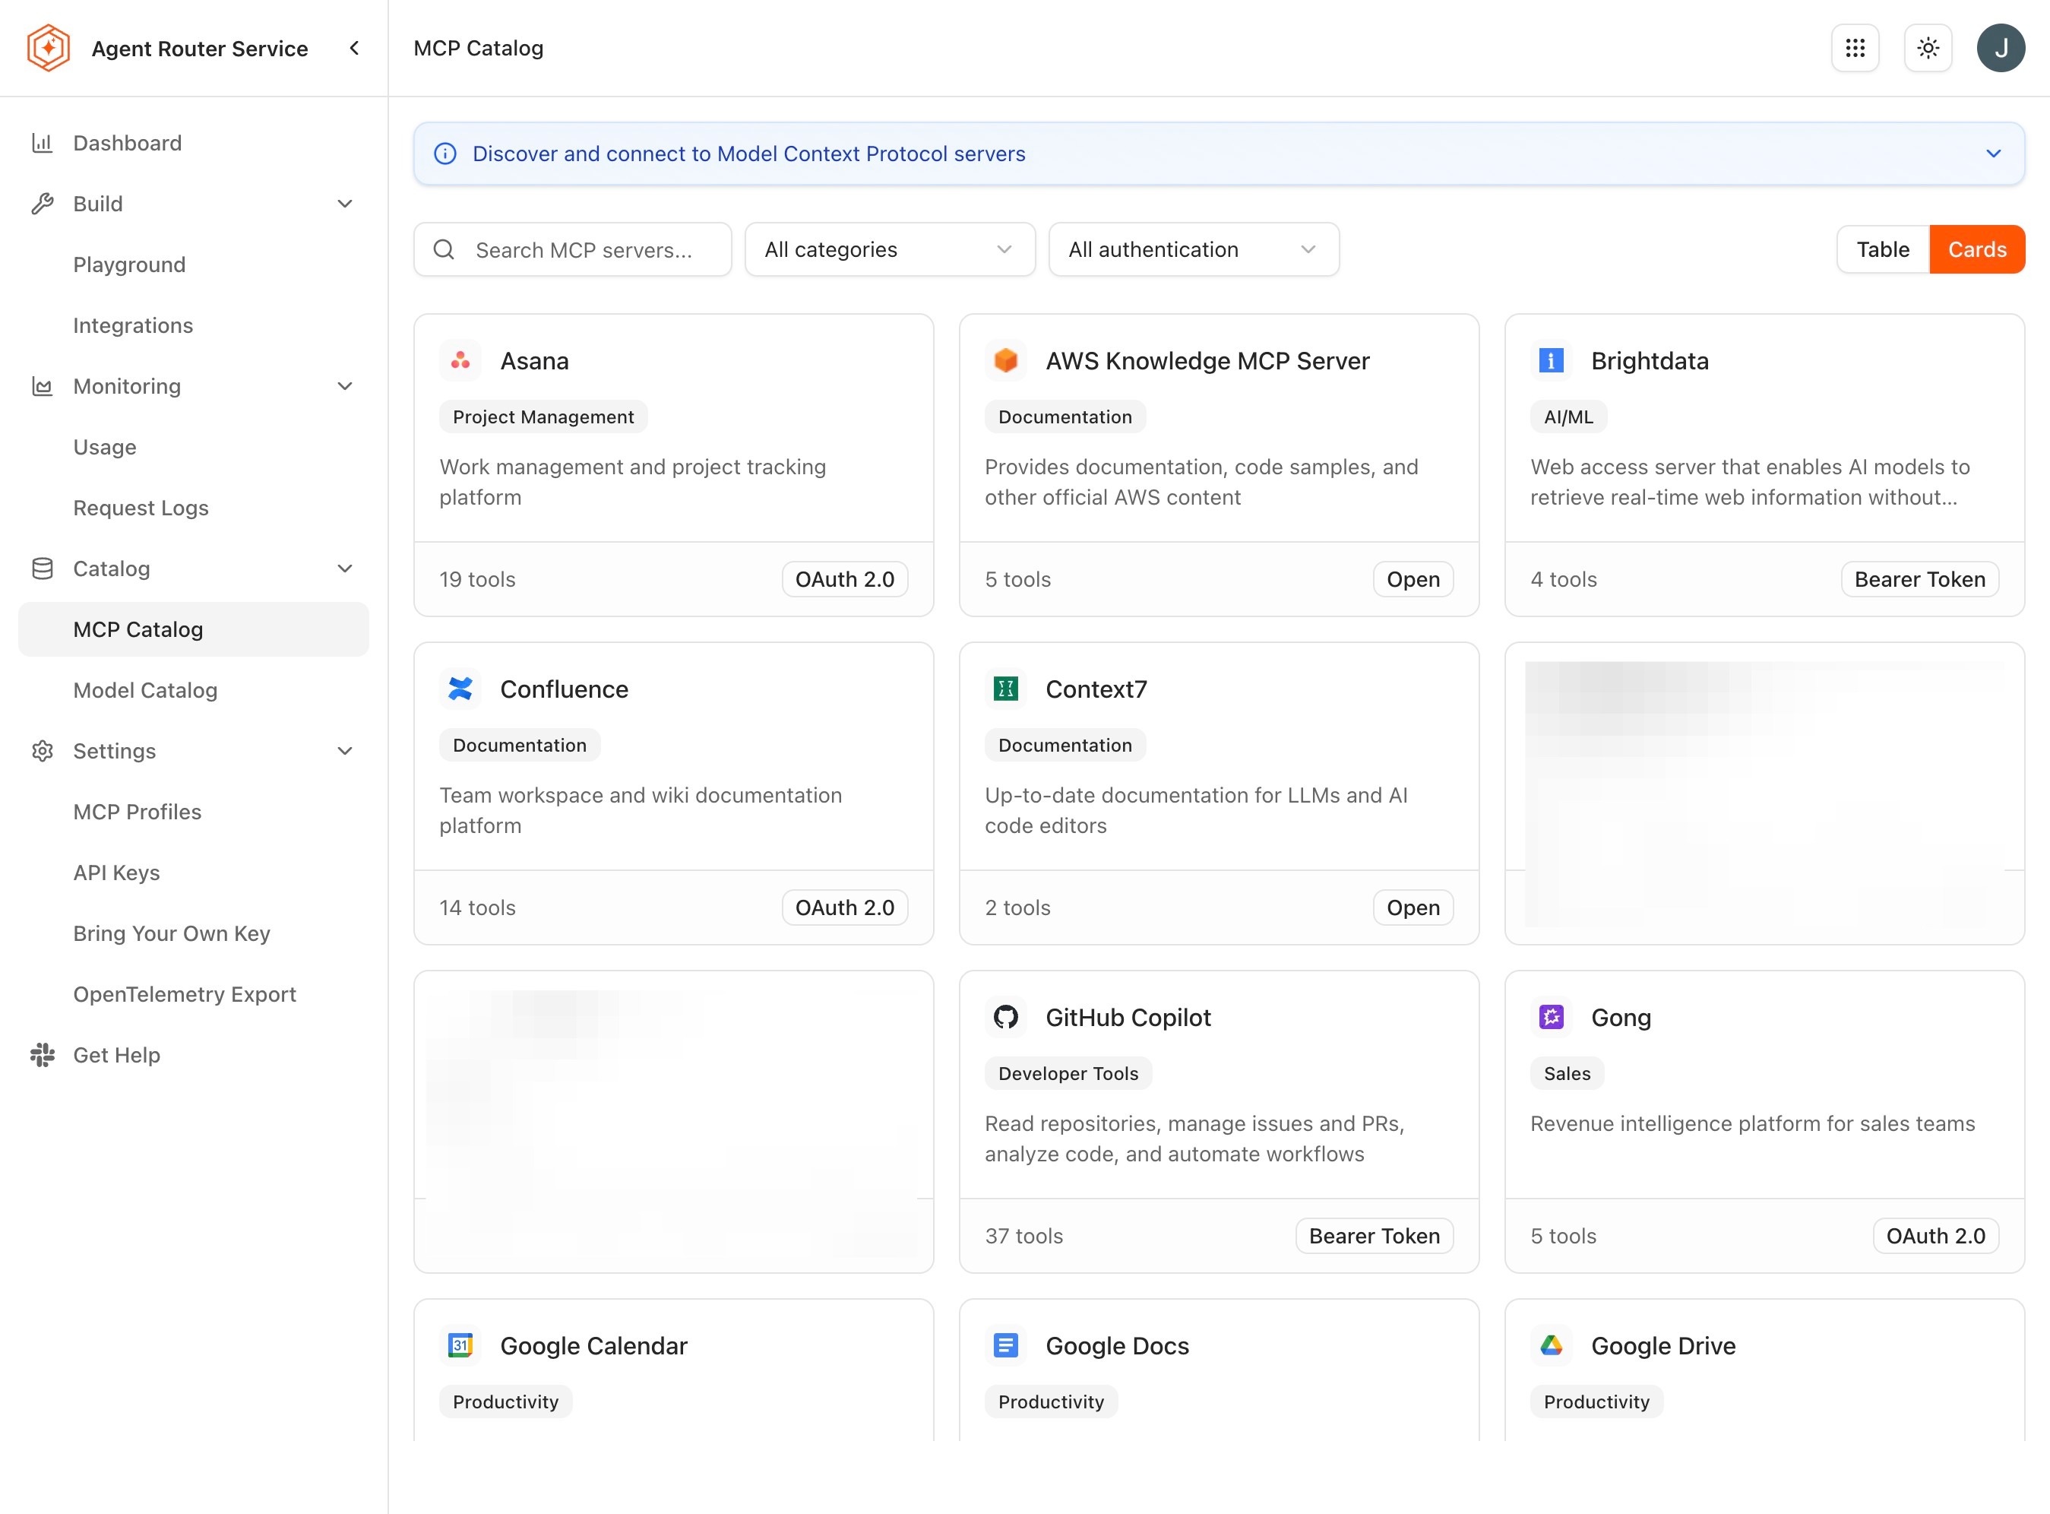Expand the Discover MCP servers banner

pos(1993,153)
